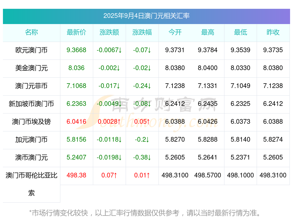Click the 名称 column header
This screenshot has width=293, height=222.
[x=31, y=32]
